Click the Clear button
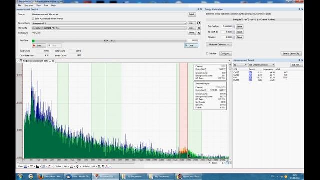This screenshot has width=320, height=180. pyautogui.click(x=191, y=45)
